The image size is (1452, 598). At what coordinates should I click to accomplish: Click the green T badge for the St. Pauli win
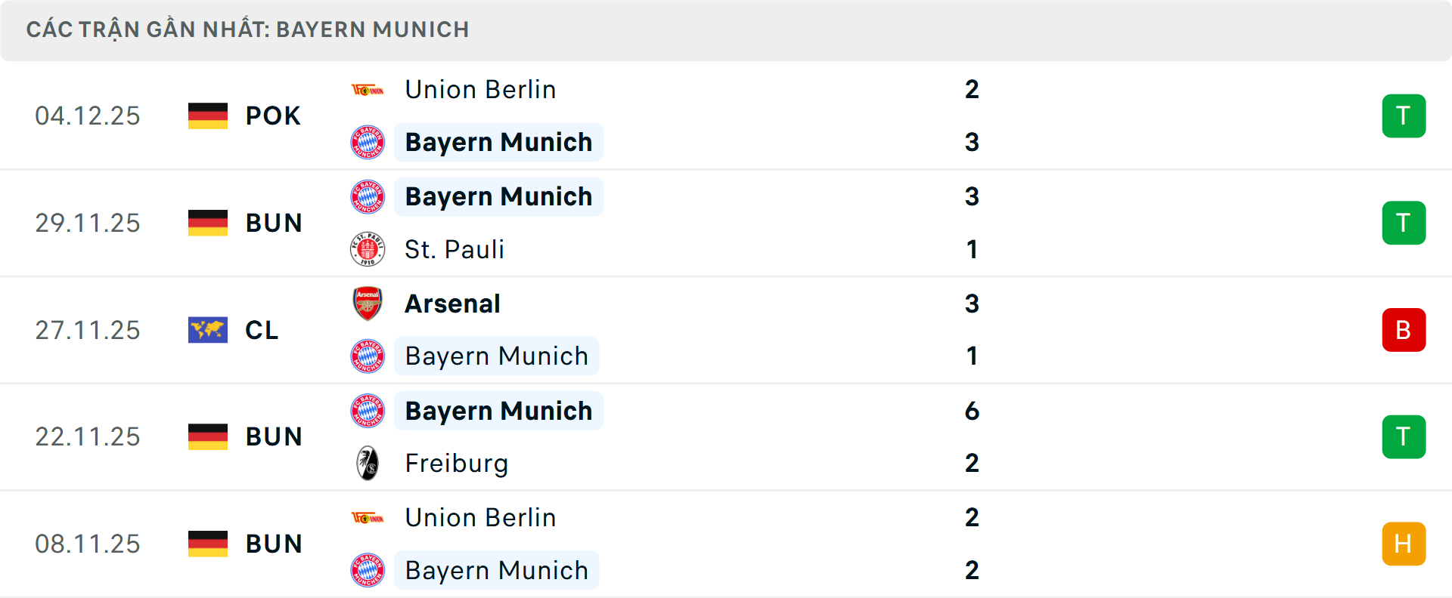pyautogui.click(x=1404, y=223)
